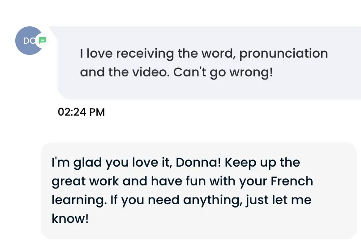361x243 pixels.
Task: Click the 'great work' text in the reply
Action: pos(86,182)
